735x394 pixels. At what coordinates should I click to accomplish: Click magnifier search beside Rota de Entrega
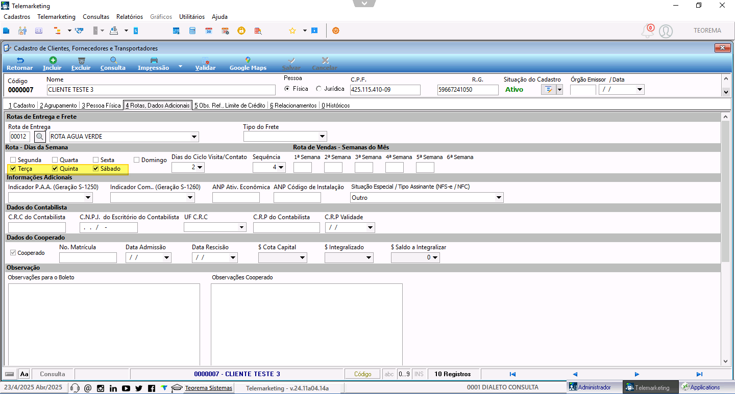pyautogui.click(x=40, y=137)
